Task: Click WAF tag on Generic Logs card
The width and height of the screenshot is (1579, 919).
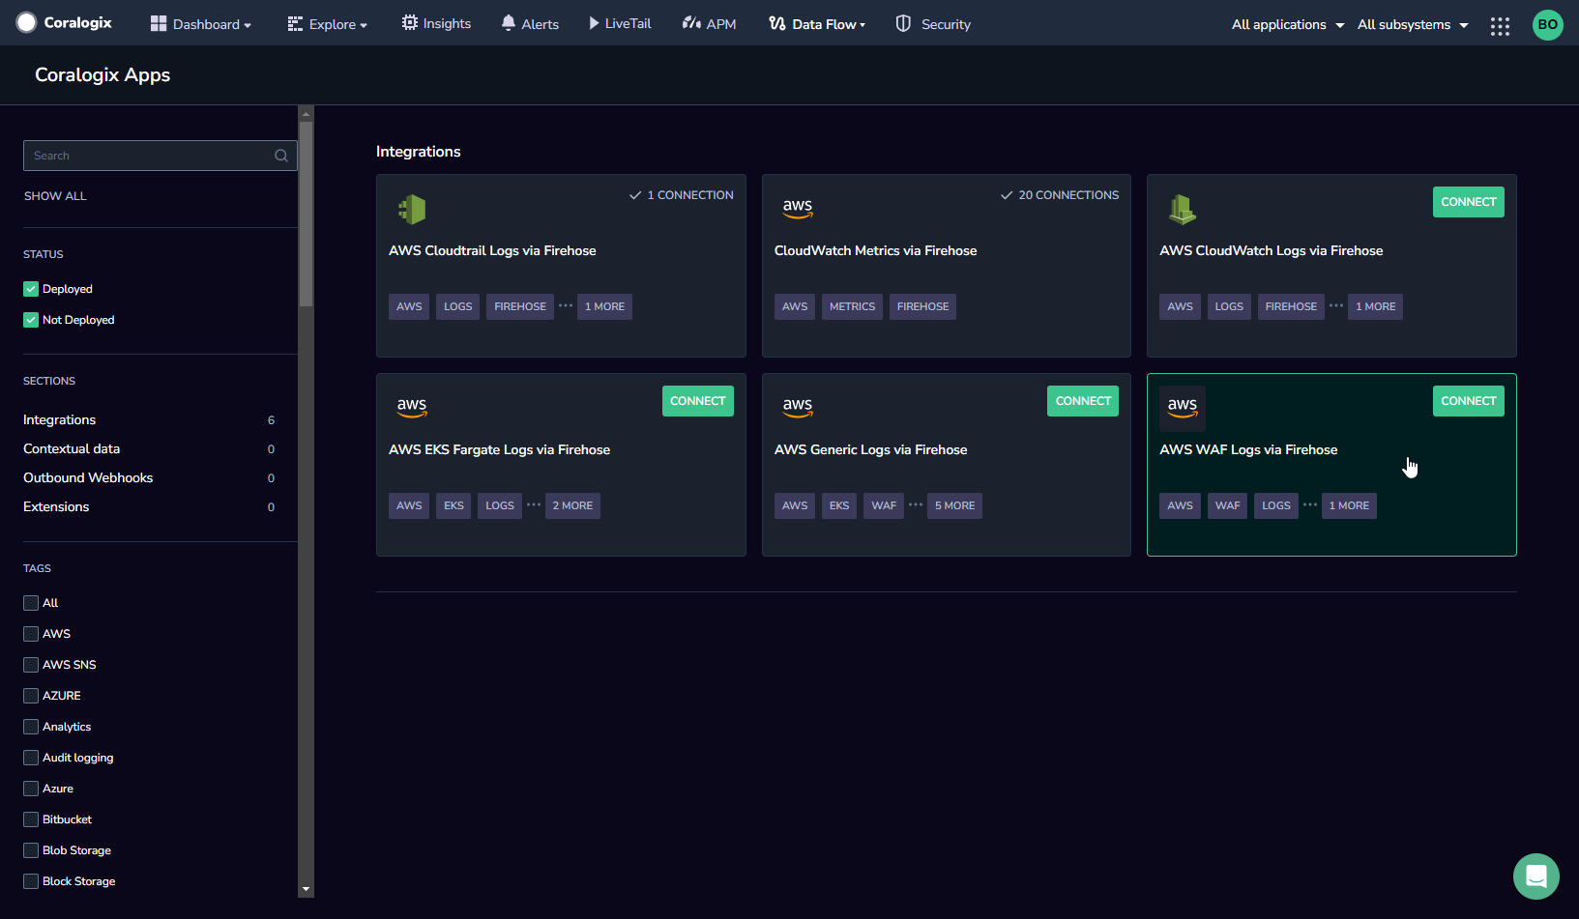Action: [x=884, y=505]
